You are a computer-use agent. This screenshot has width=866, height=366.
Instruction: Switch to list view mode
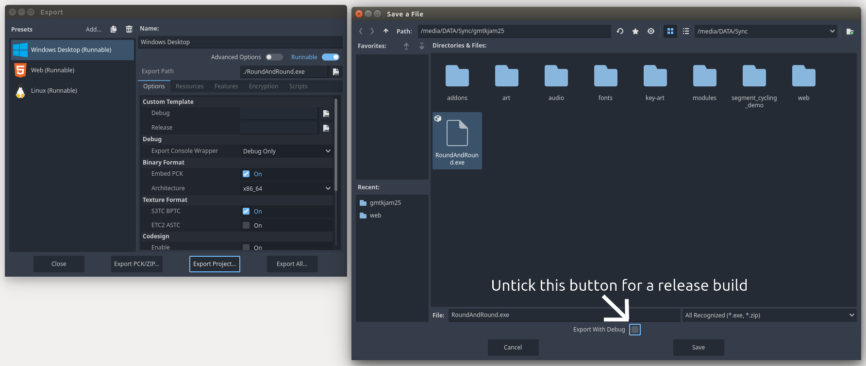(x=686, y=31)
